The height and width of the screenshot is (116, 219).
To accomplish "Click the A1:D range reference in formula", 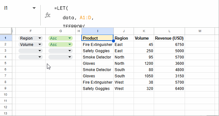I will (x=85, y=18).
